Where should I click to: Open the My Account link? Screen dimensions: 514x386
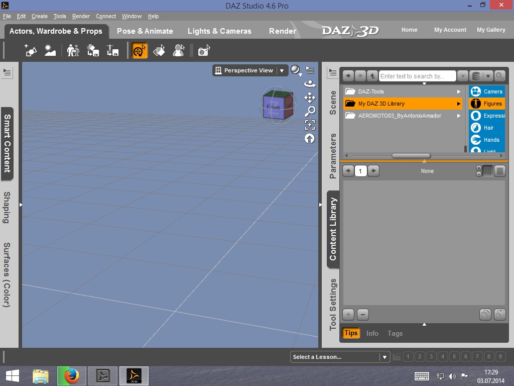click(x=450, y=30)
